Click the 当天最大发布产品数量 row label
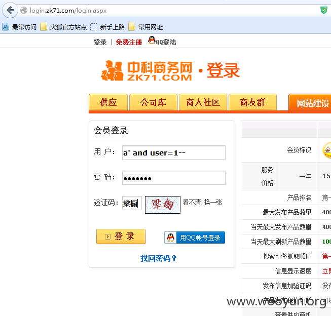Viewport: 331px width, 316px height. (281, 227)
